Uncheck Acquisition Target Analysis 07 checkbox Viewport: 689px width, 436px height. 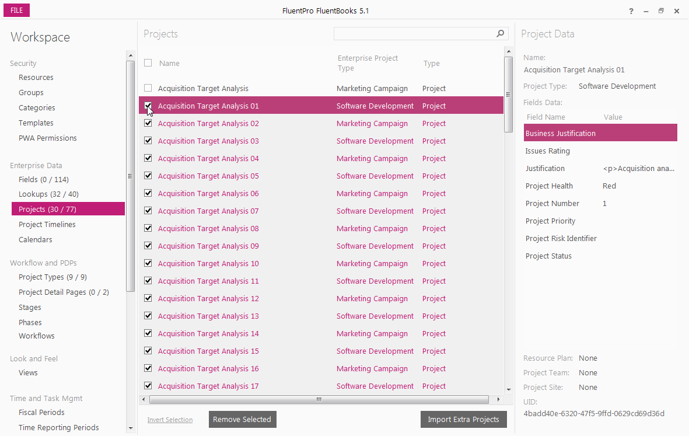(x=148, y=211)
